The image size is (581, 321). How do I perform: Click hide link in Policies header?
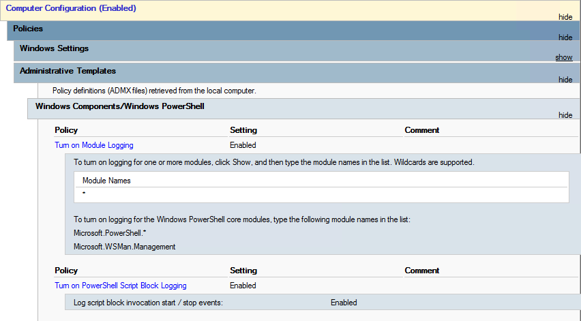click(565, 37)
